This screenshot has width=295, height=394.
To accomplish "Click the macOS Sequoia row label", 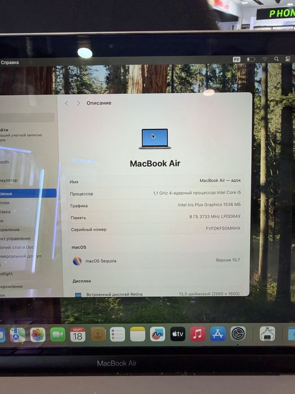I will (x=101, y=261).
